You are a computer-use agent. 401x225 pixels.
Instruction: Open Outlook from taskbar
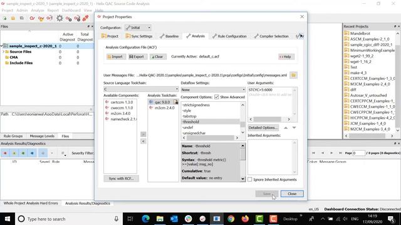pos(174,219)
